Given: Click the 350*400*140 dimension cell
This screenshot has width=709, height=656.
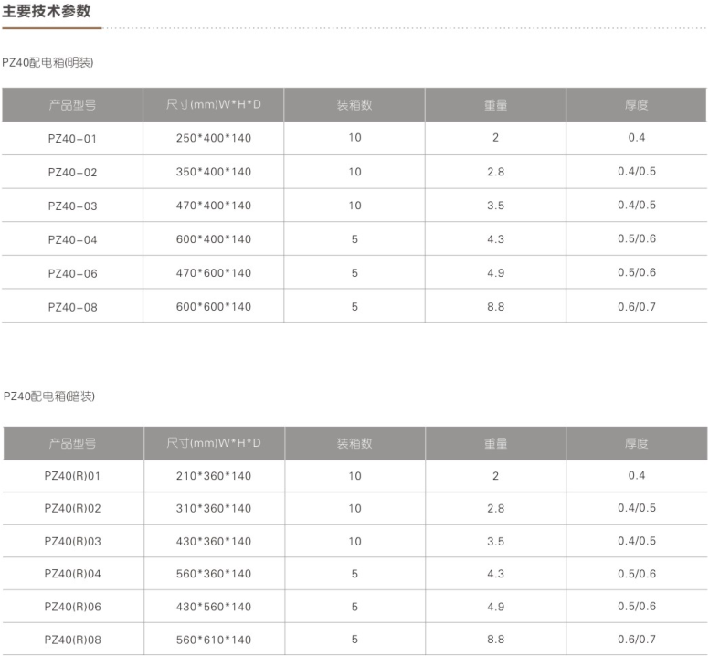Looking at the screenshot, I should (x=213, y=172).
